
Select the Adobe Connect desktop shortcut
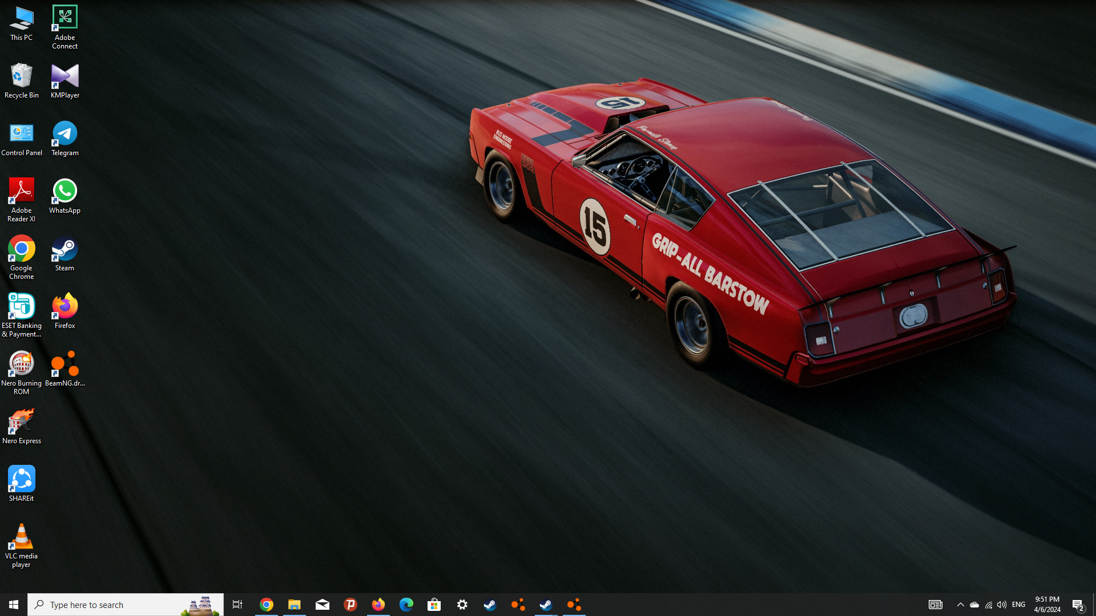point(65,27)
